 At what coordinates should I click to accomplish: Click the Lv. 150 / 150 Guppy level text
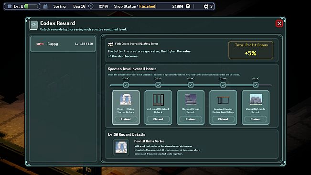tap(84, 44)
